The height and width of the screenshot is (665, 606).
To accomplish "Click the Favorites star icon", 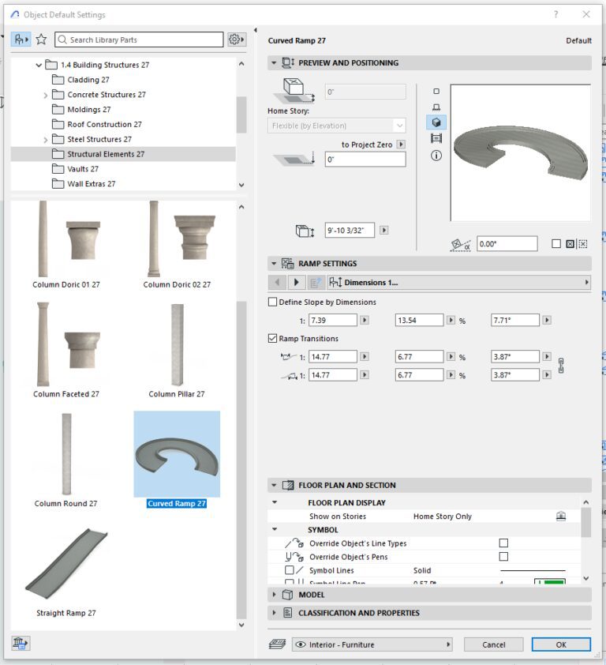I will (41, 39).
